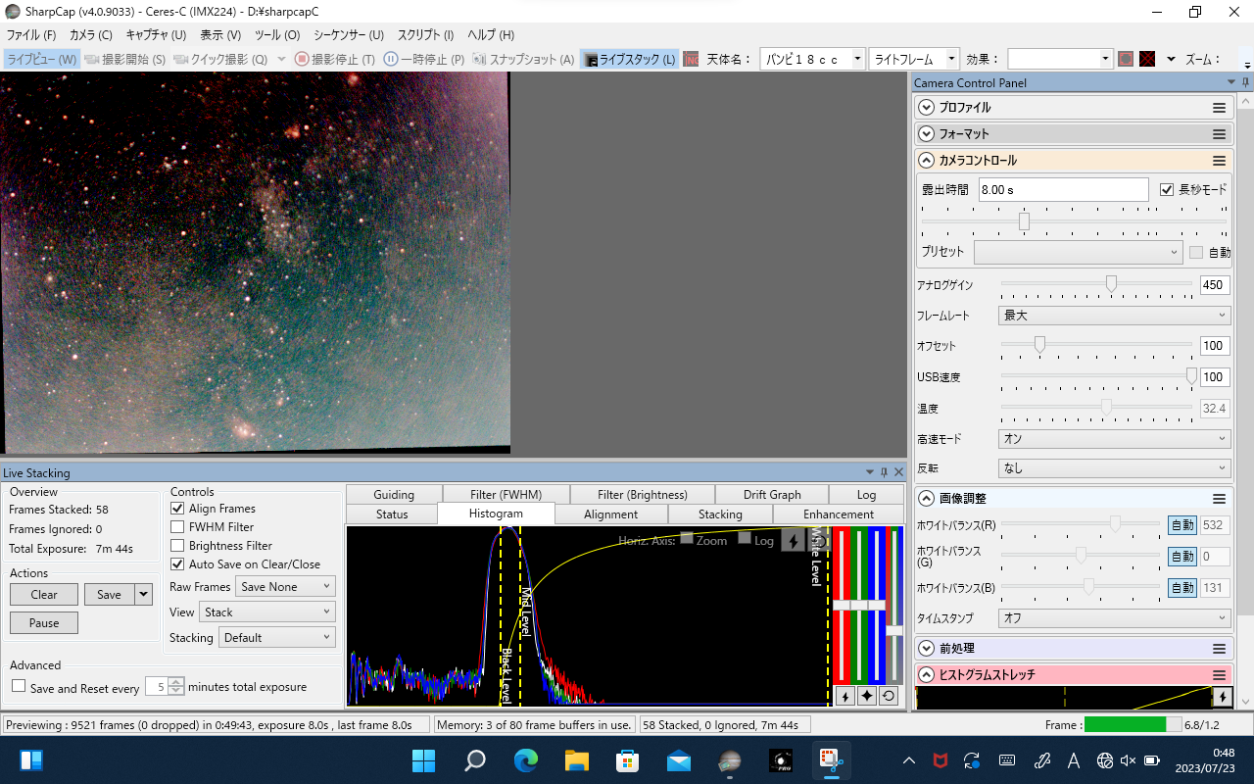Switch to the Alignment tab
This screenshot has width=1254, height=784.
[611, 514]
